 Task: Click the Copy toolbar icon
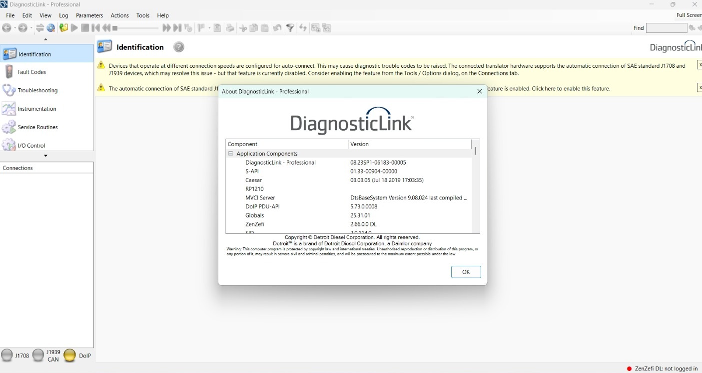pos(254,28)
